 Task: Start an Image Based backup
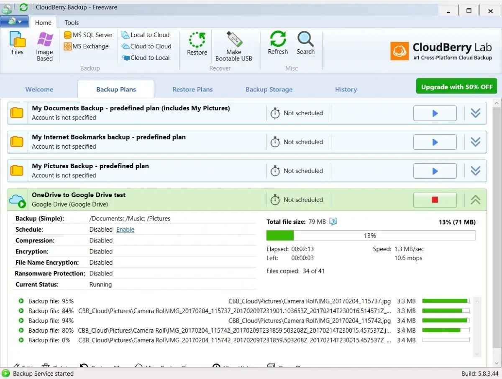tap(44, 47)
